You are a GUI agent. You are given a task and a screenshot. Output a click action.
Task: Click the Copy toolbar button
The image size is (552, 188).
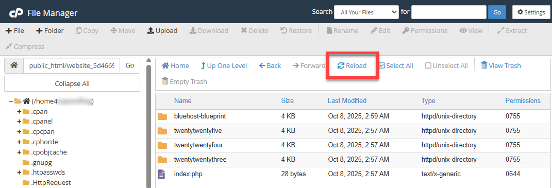click(87, 30)
